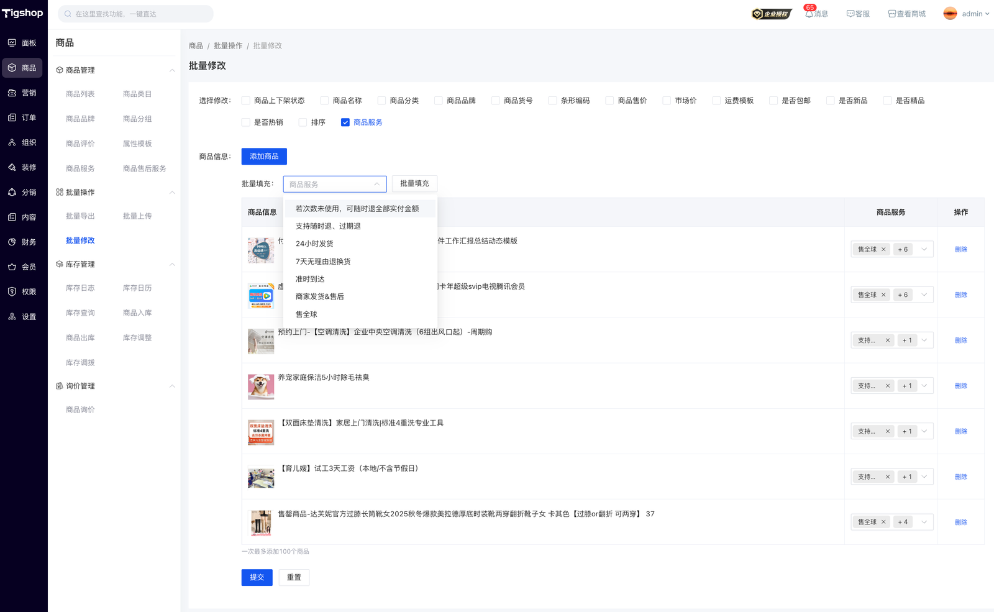Open the 财务 finance sidebar icon
This screenshot has width=994, height=612.
point(12,242)
